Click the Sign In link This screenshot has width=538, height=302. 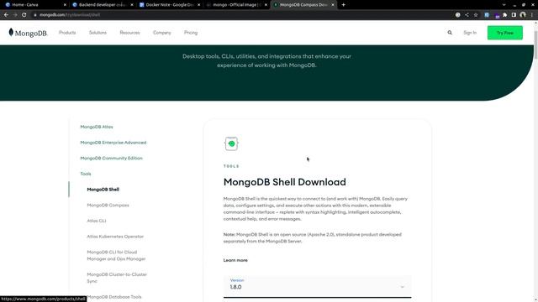[x=470, y=33]
